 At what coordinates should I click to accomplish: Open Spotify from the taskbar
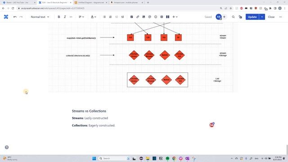[x=167, y=158]
